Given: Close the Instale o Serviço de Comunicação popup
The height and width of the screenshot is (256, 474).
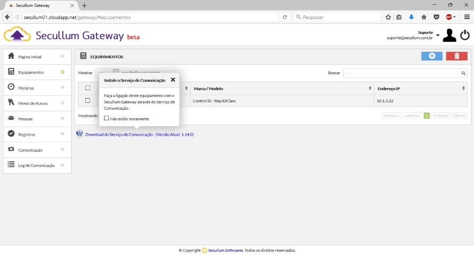Looking at the screenshot, I should (173, 80).
